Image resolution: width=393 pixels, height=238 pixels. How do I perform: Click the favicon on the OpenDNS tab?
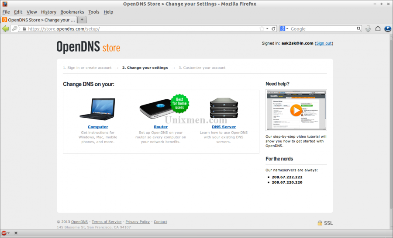4,20
